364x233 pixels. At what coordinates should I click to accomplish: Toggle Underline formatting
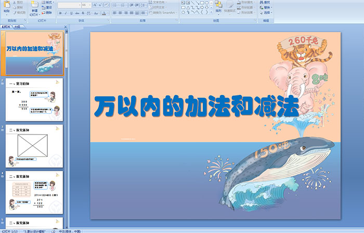tap(72, 13)
